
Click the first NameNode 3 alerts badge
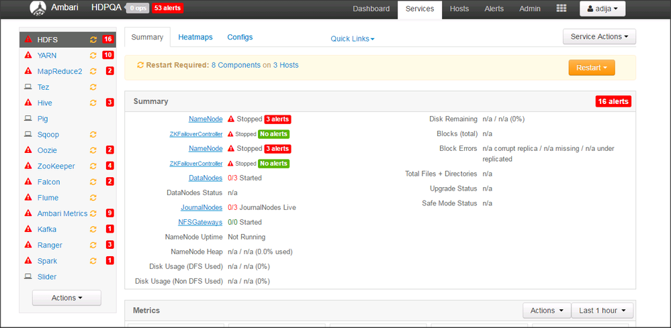tap(277, 119)
